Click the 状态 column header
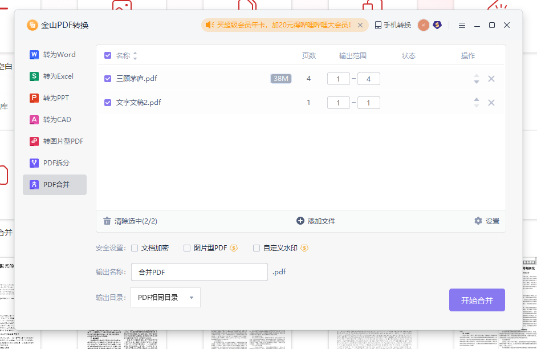The image size is (537, 349). click(409, 55)
